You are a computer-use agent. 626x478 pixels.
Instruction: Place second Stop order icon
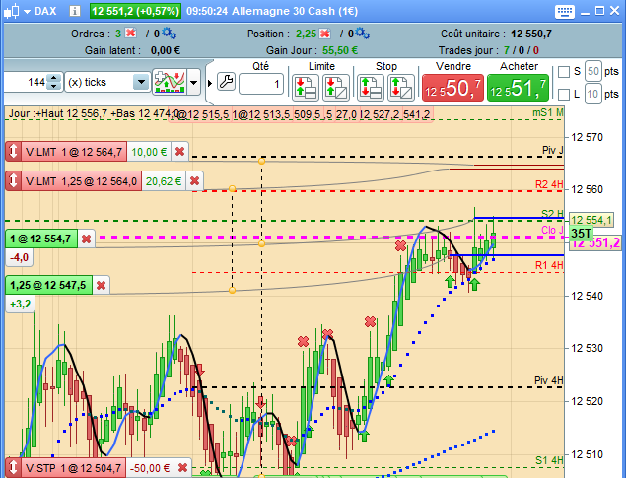tap(400, 88)
